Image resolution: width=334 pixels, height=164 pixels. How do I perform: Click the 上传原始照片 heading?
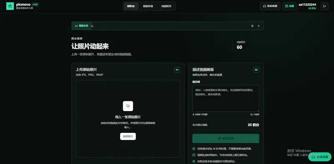(86, 70)
